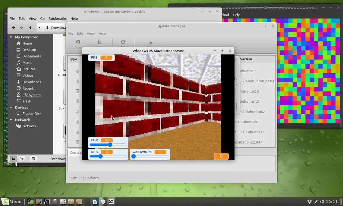Click the second package box icon in taskbar

79,202
